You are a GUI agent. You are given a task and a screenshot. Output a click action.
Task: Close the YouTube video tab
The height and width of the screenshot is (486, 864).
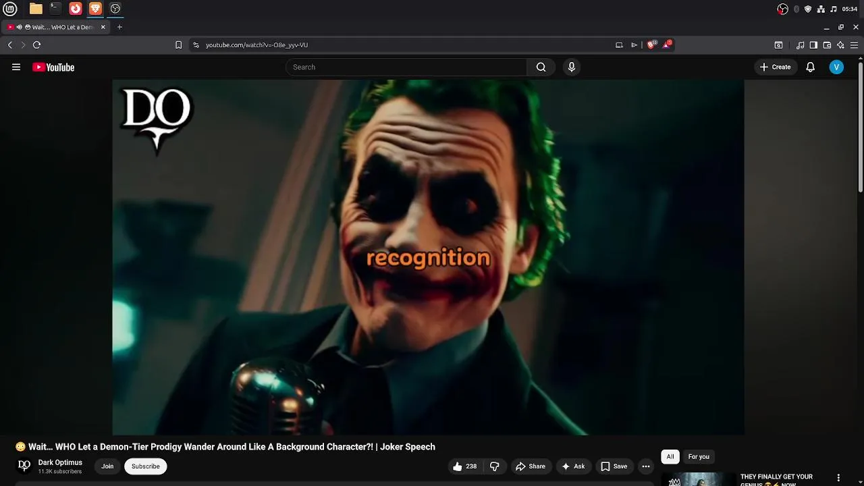click(103, 27)
